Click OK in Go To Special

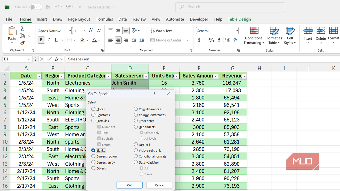tap(129, 185)
